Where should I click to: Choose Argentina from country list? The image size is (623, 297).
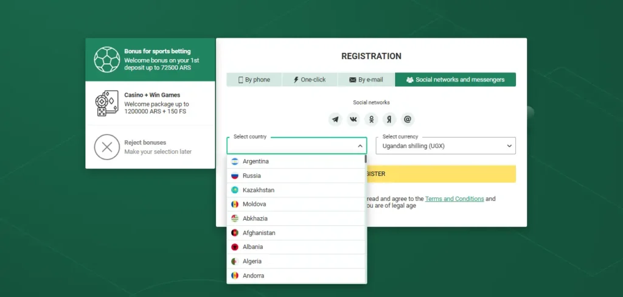pos(296,161)
